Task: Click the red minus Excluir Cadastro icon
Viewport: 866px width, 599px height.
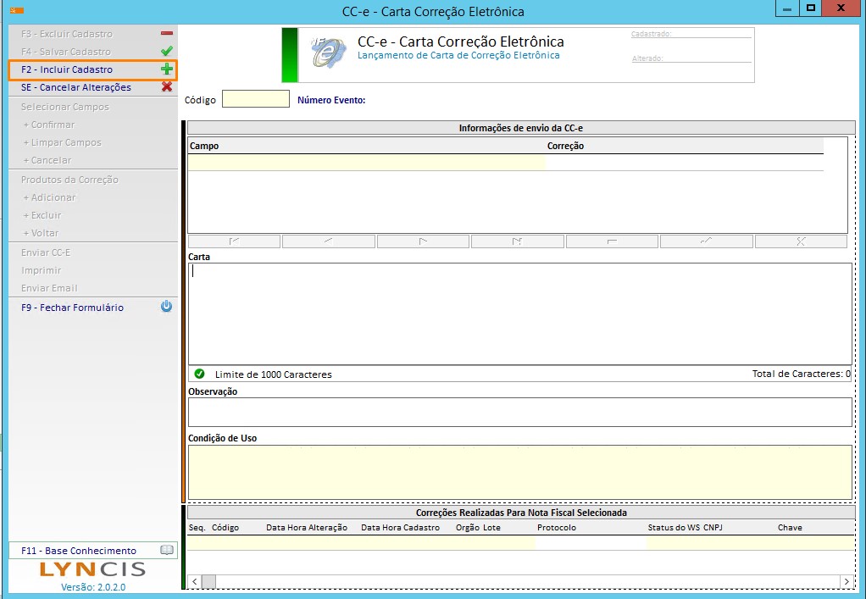Action: click(x=167, y=34)
